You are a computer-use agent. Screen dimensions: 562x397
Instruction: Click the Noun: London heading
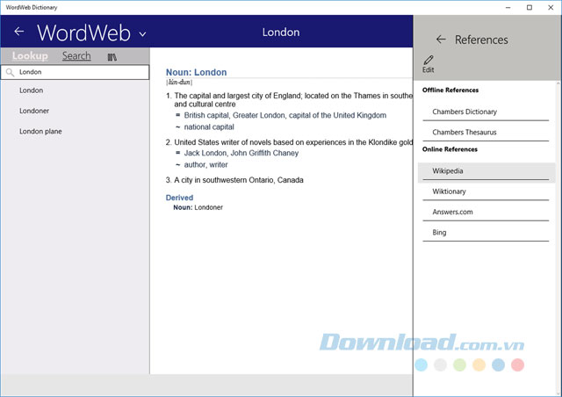[196, 72]
